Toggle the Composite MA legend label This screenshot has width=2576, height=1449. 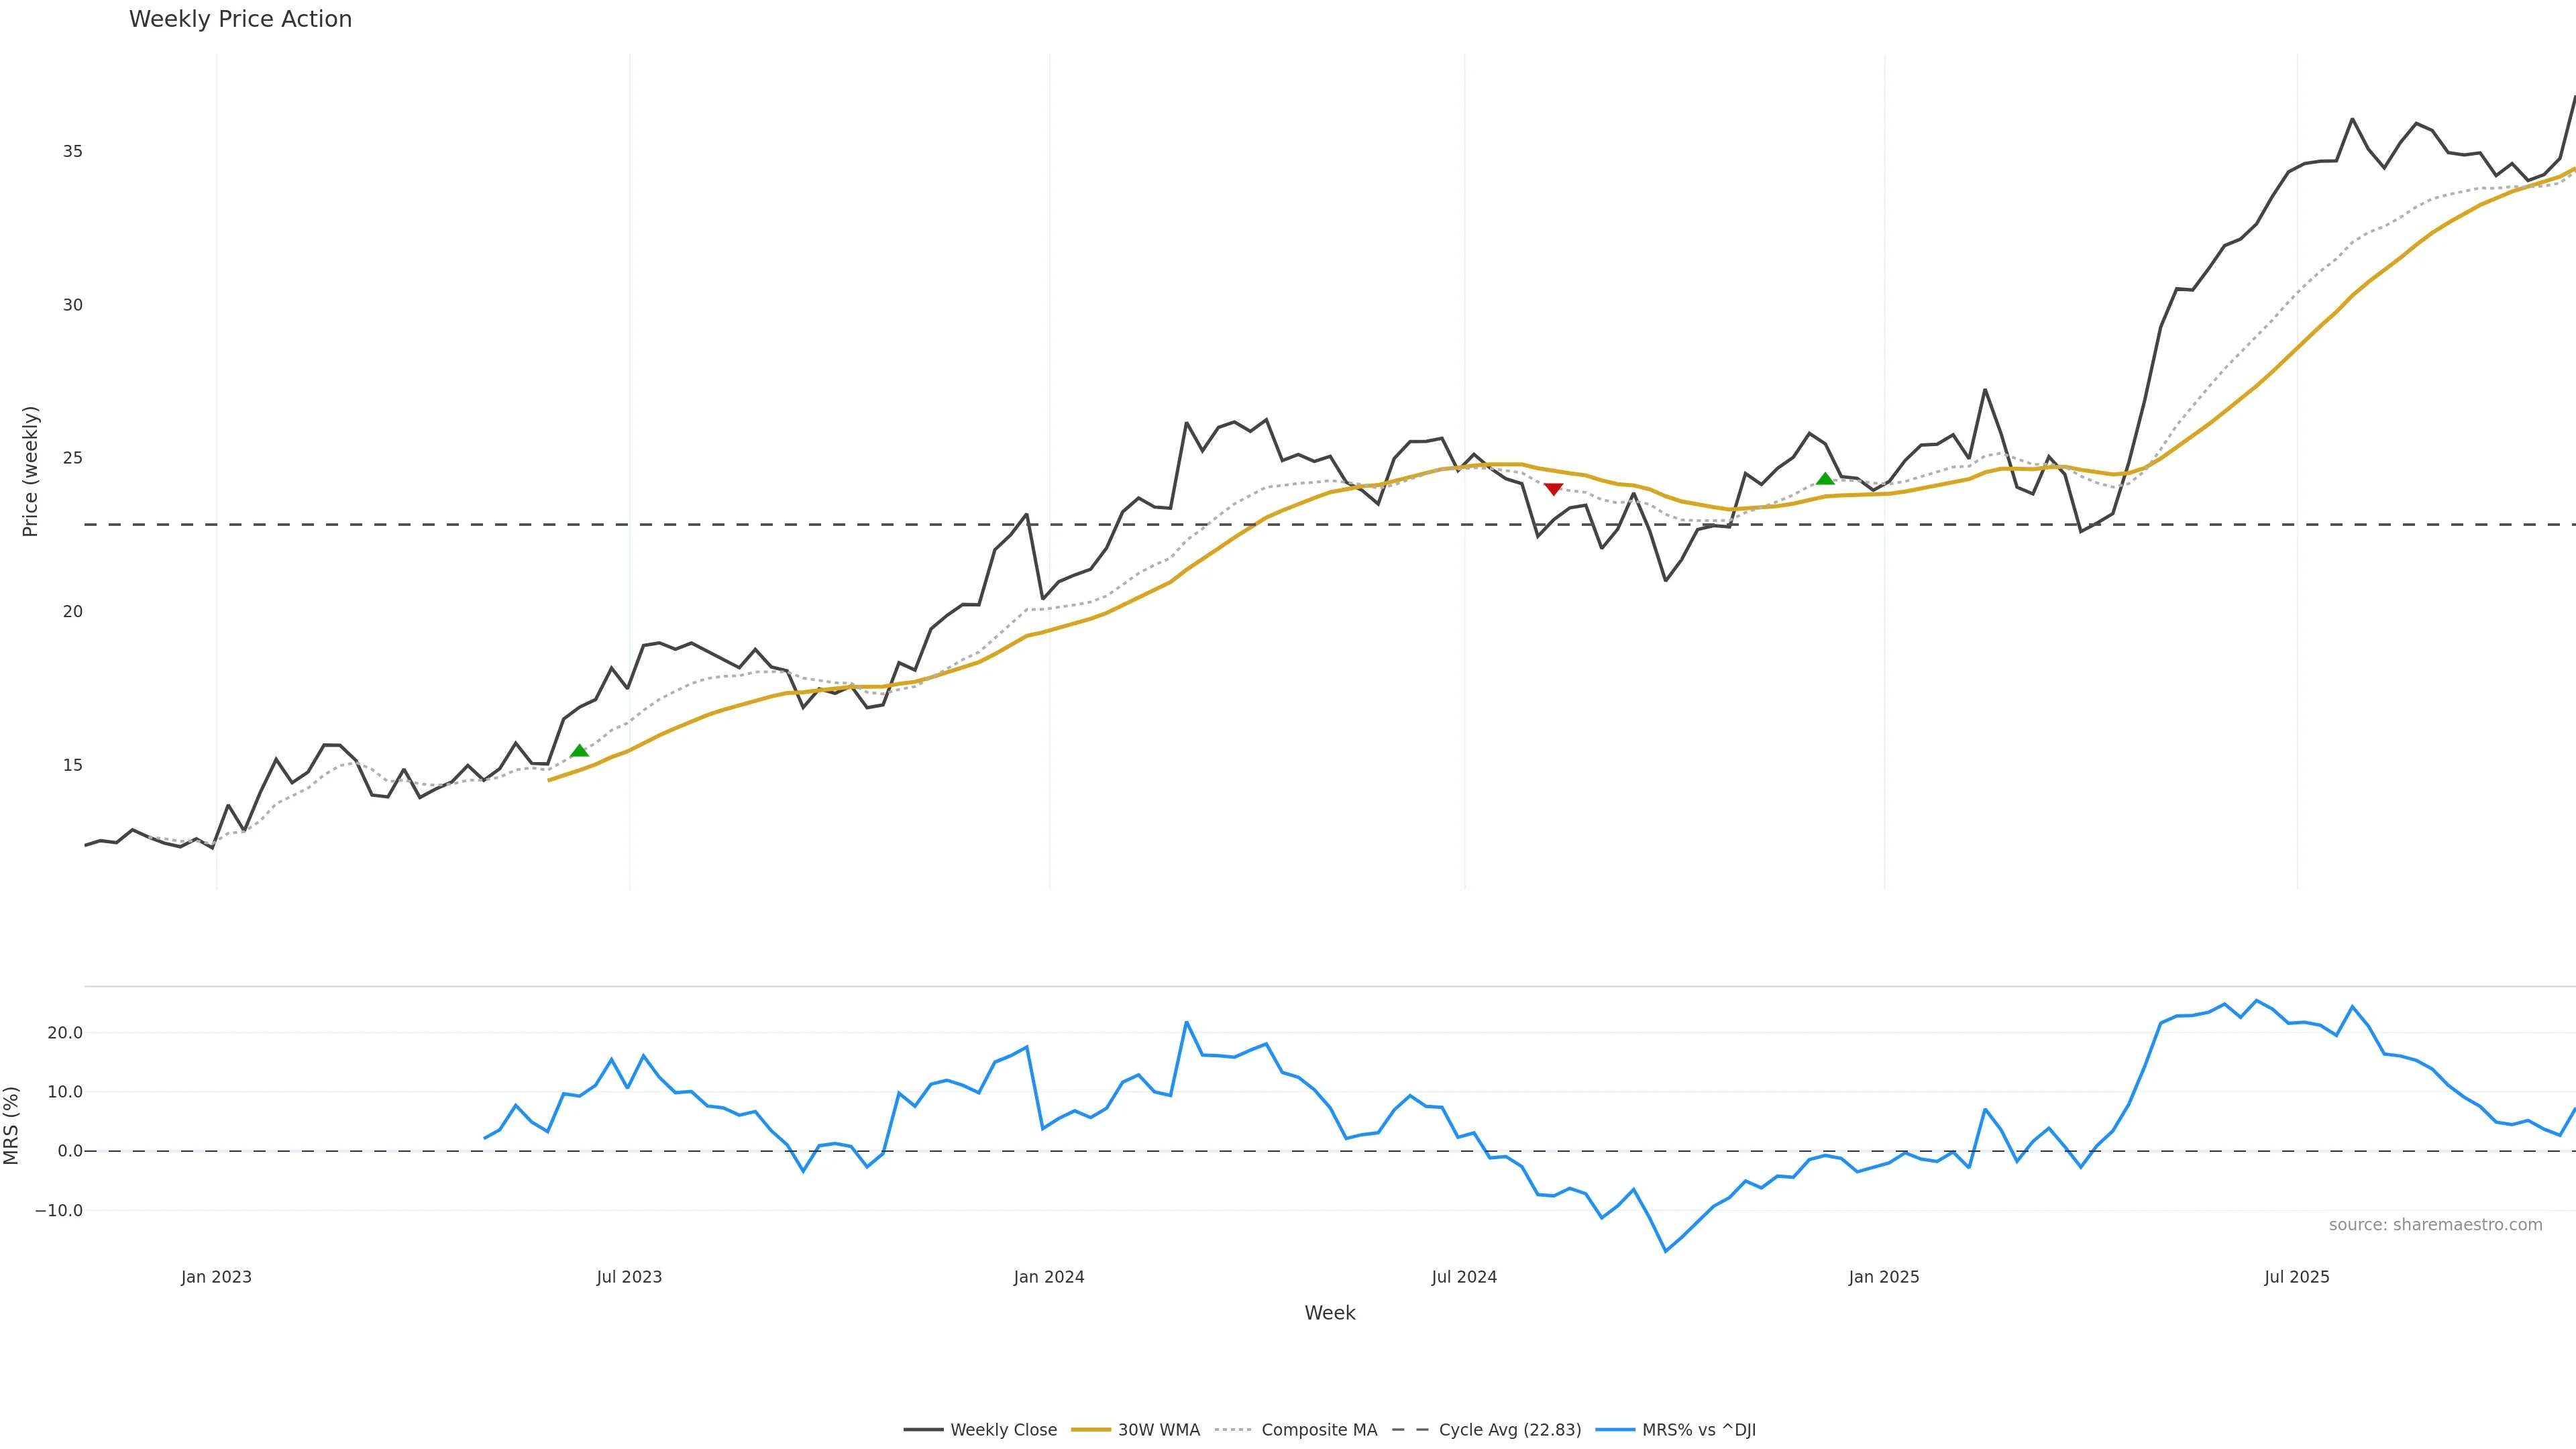click(1319, 1430)
